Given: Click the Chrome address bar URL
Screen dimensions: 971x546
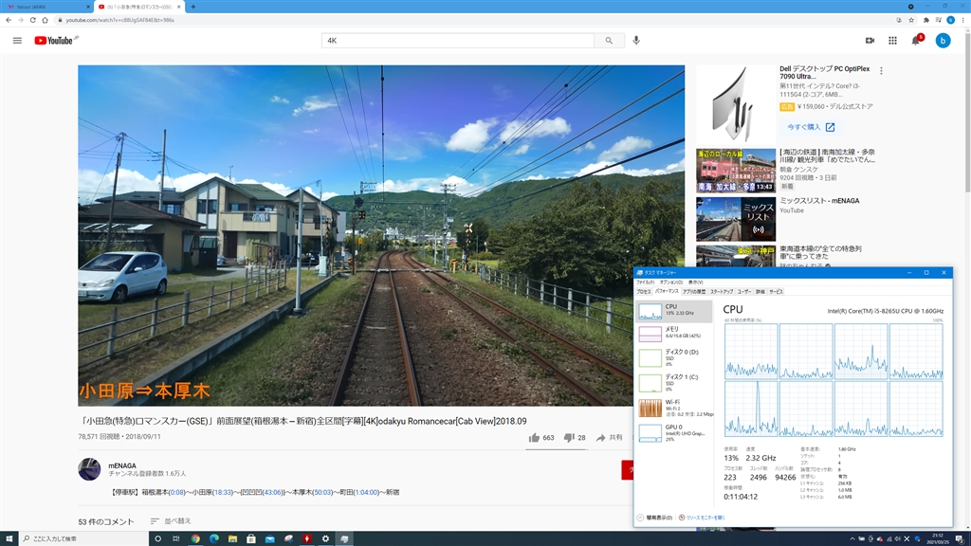Looking at the screenshot, I should click(119, 20).
